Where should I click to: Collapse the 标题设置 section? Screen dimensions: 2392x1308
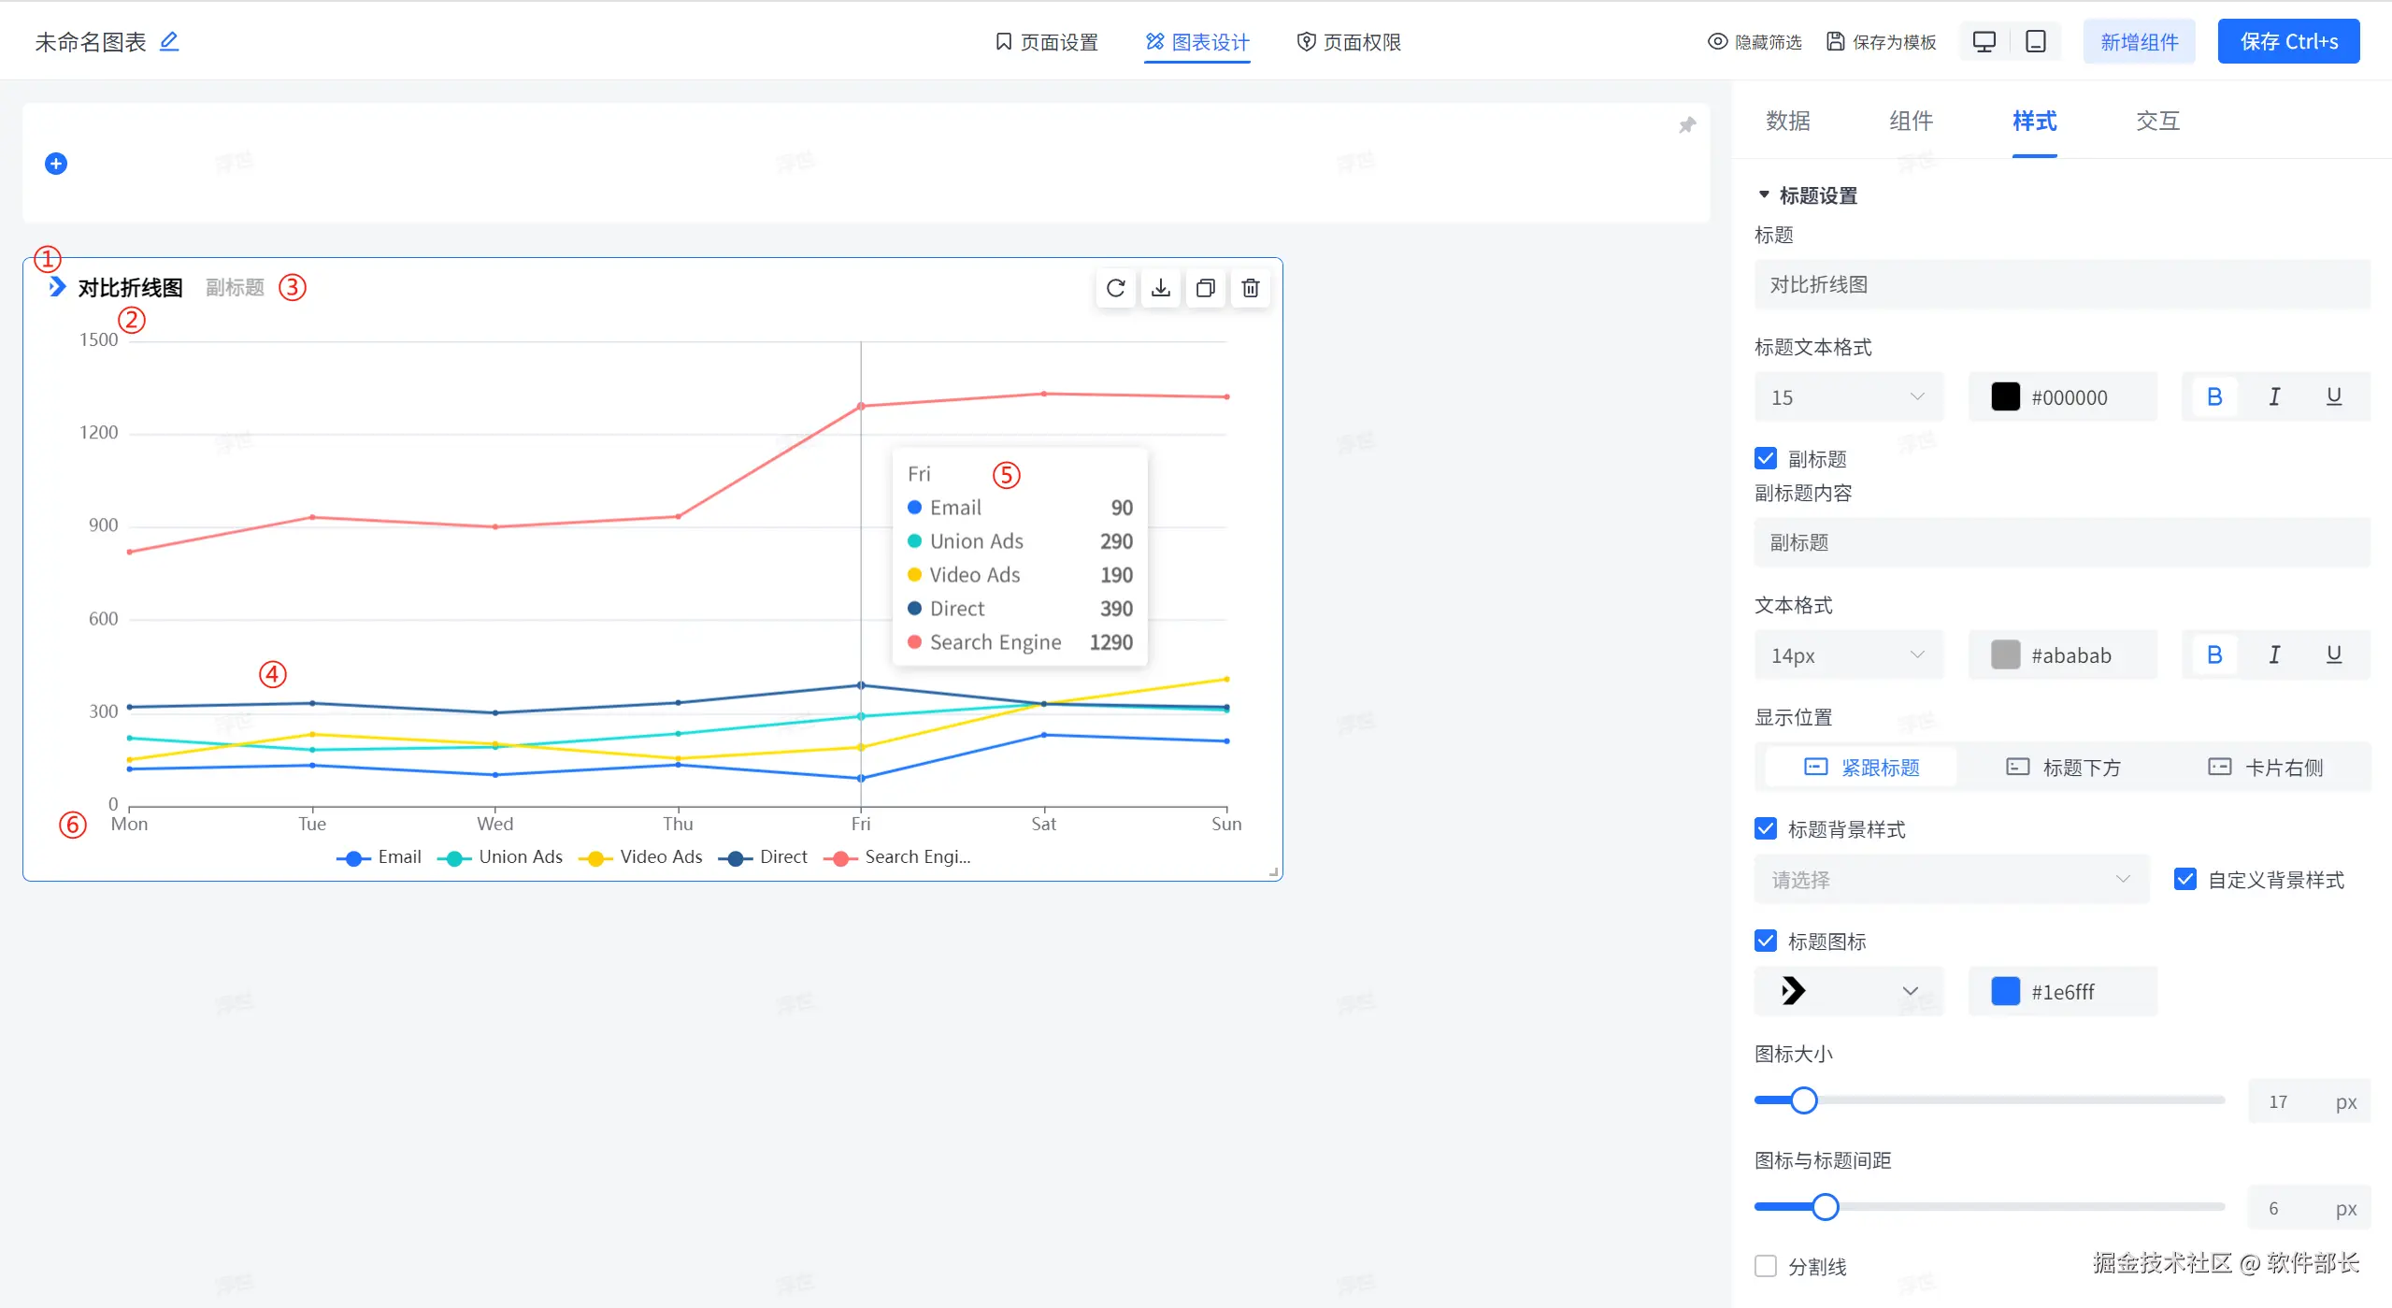[x=1764, y=195]
